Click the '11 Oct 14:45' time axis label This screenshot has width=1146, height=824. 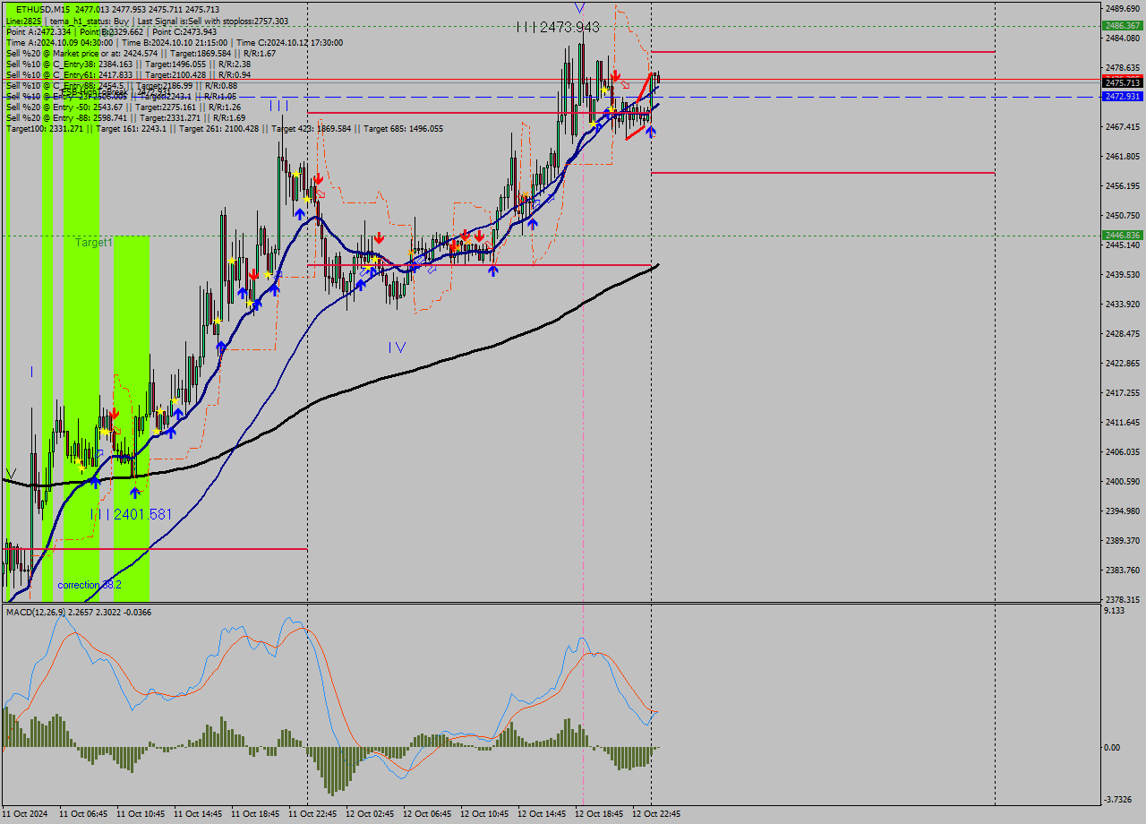click(198, 814)
